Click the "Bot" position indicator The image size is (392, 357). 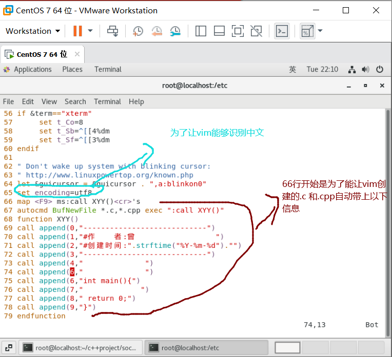(x=372, y=325)
